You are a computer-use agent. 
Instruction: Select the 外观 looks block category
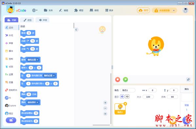pyautogui.click(x=9, y=35)
